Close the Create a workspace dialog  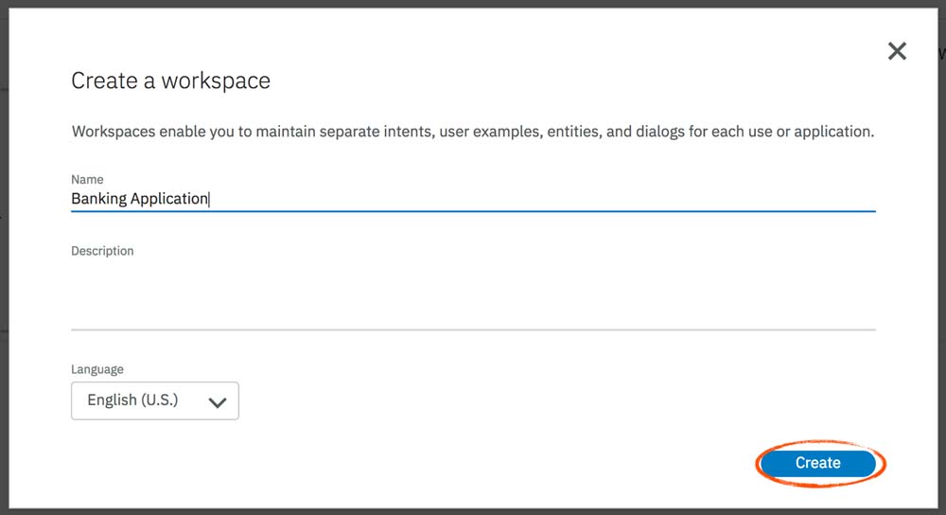(897, 51)
